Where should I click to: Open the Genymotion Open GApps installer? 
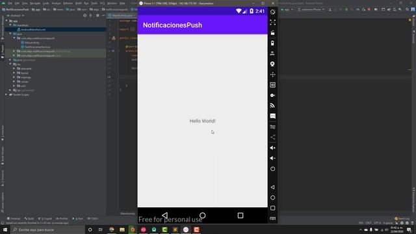272,127
